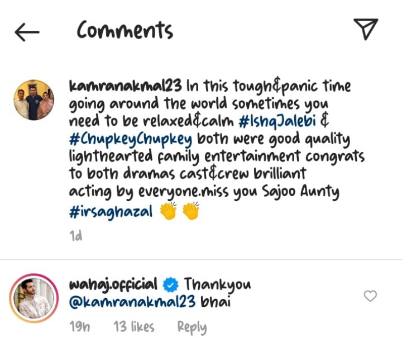The image size is (402, 352).
Task: View wahaj.official's story from the ringed avatar
Action: point(34,298)
